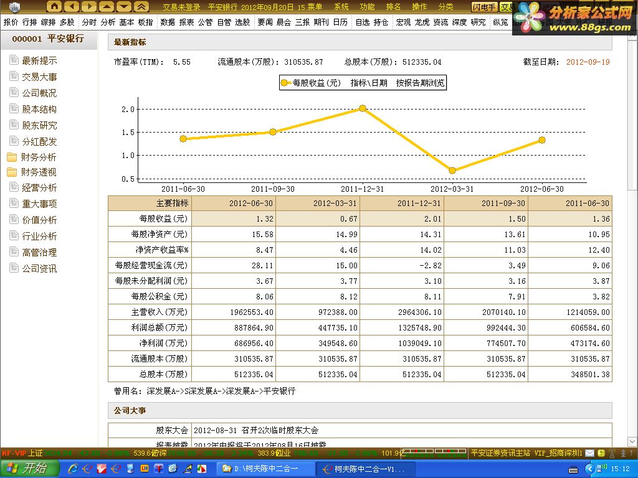Open the 功能 menu
Image resolution: width=638 pixels, height=478 pixels.
click(x=367, y=7)
